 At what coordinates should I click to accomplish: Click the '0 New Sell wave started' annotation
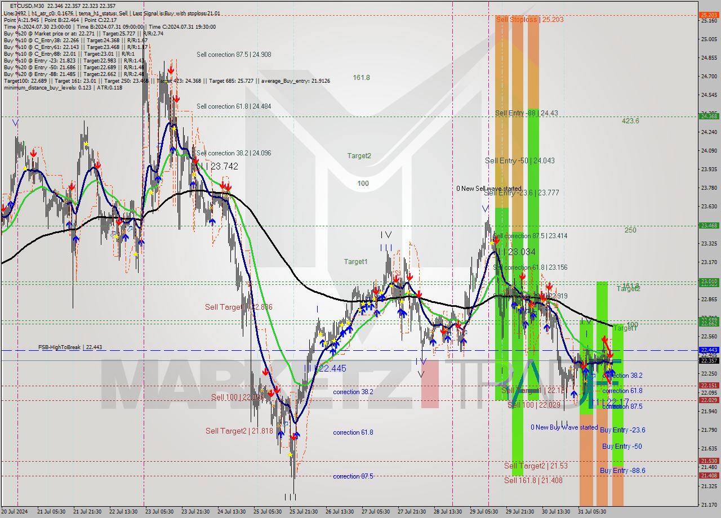click(x=489, y=189)
